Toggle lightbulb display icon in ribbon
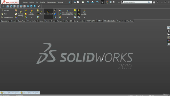This screenshot has height=96, width=170. [79, 10]
